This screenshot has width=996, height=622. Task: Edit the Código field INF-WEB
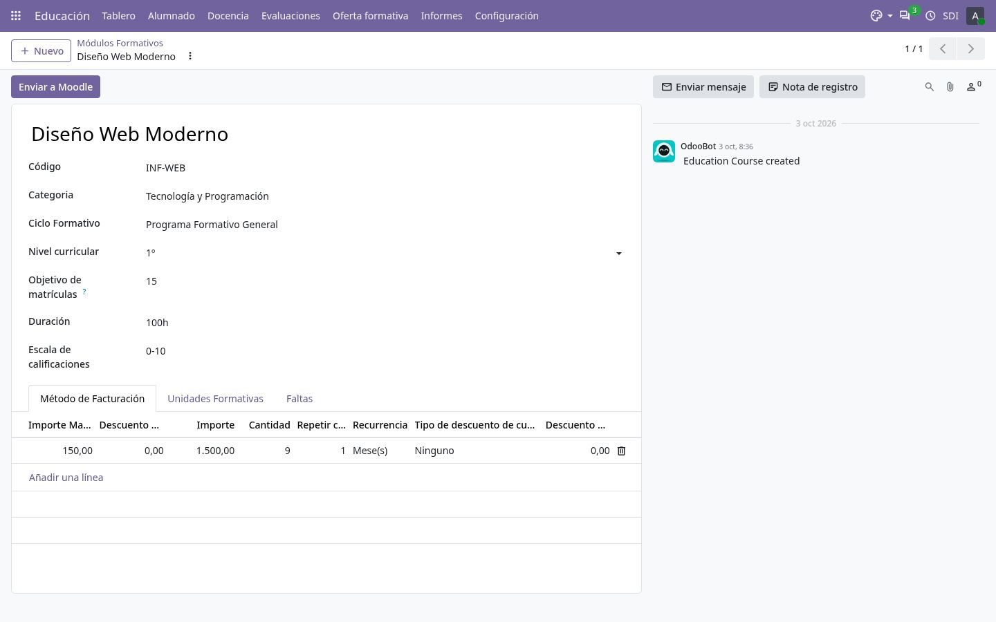384,168
